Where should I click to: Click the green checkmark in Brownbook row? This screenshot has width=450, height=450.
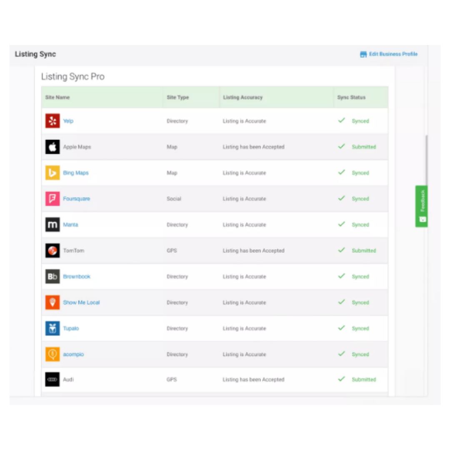[x=342, y=276]
